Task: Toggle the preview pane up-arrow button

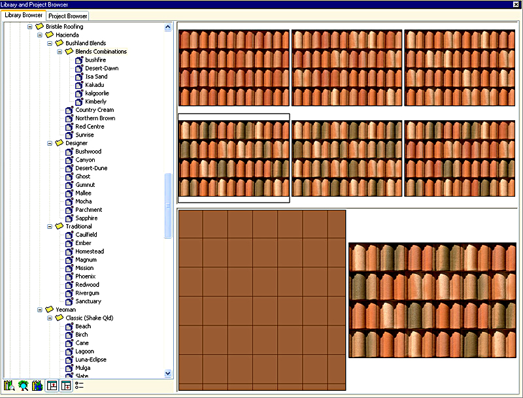Action: [x=52, y=386]
